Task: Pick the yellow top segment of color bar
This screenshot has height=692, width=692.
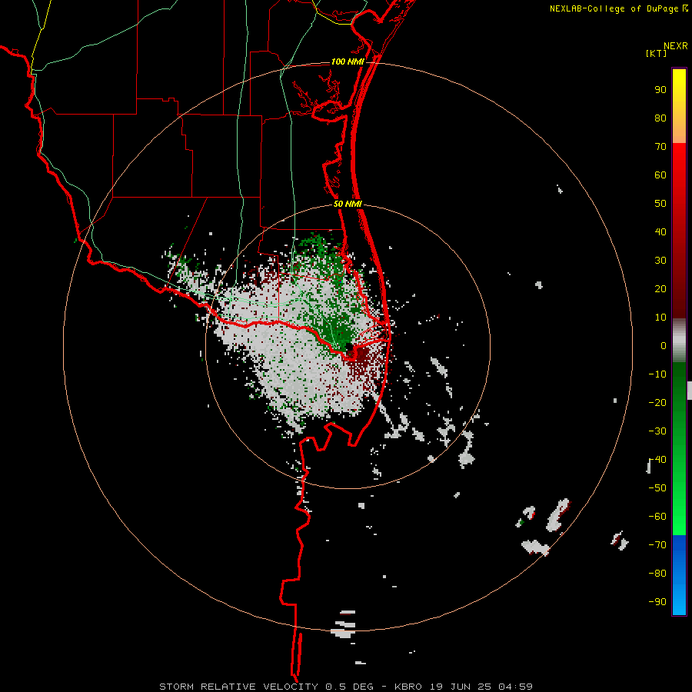Action: [x=679, y=106]
